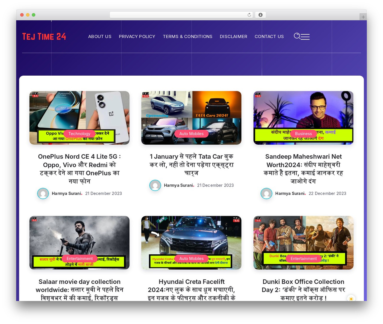This screenshot has height=324, width=383.
Task: Open OnePlus Nord CE 4 Lite thumbnail
Action: click(79, 118)
